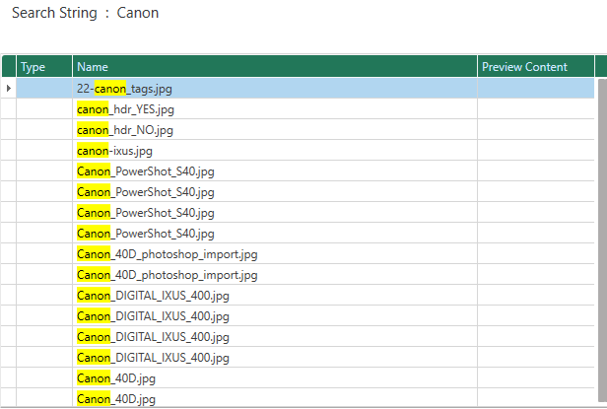Select the canon-ixus.jpg file name
The height and width of the screenshot is (409, 607).
click(x=114, y=151)
